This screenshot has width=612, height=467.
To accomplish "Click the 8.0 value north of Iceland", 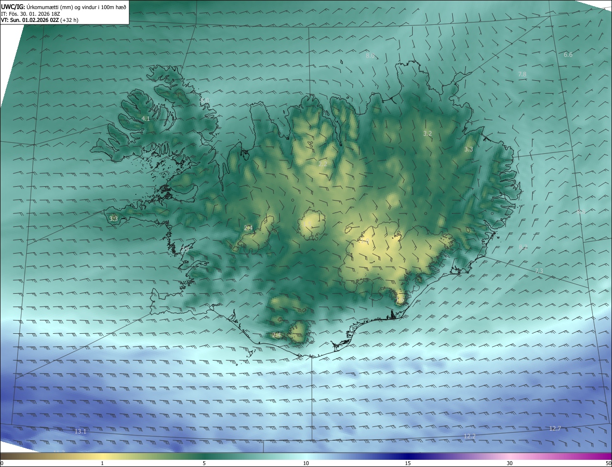I will [x=370, y=56].
